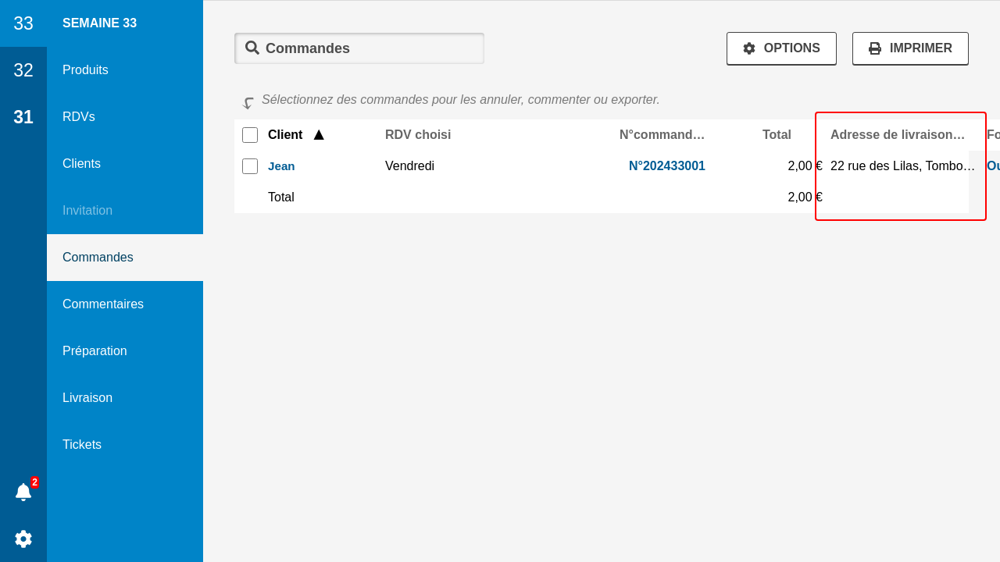Viewport: 1000px width, 562px height.
Task: Open the Préparation section
Action: pos(95,351)
